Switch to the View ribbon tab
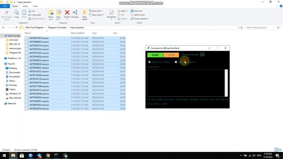 click(x=35, y=6)
